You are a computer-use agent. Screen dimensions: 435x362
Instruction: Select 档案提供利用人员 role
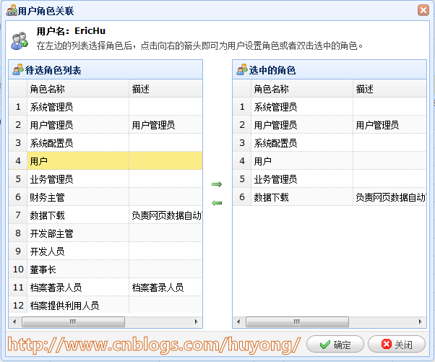point(64,306)
